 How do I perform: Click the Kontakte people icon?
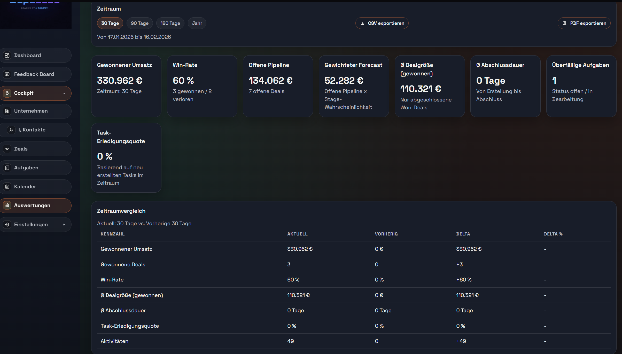pos(11,130)
